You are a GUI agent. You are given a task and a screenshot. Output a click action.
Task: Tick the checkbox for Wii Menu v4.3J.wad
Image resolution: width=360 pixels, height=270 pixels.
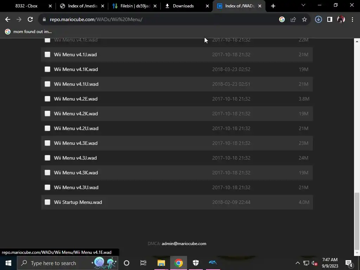coord(47,158)
